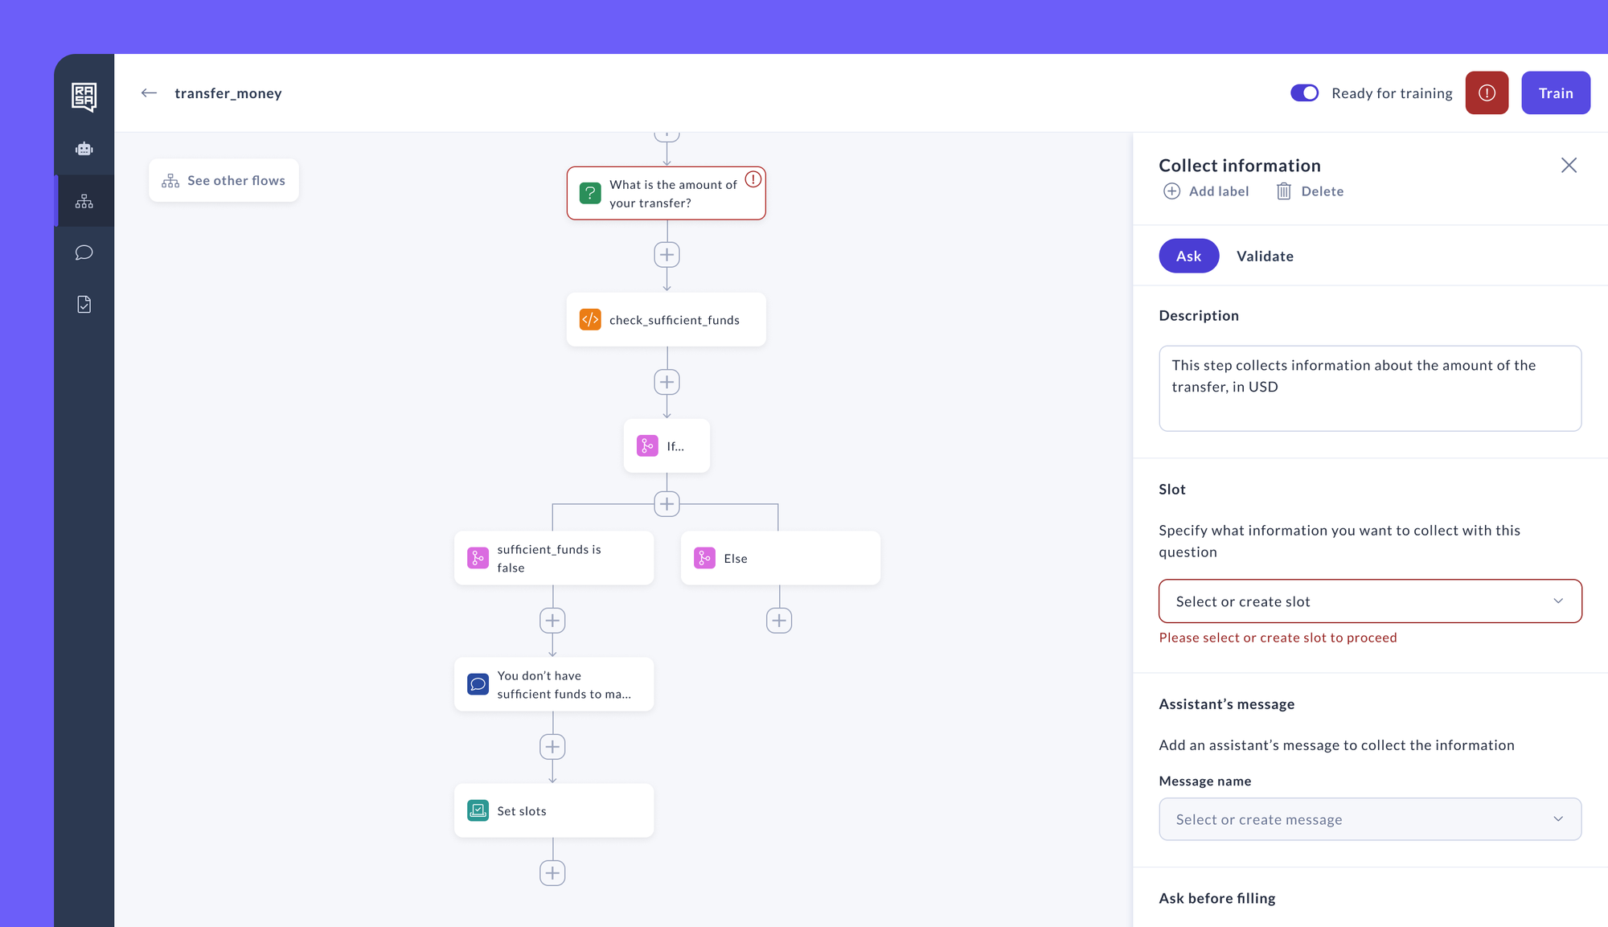The height and width of the screenshot is (927, 1608).
Task: Click the Rasa logo in sidebar
Action: click(x=84, y=96)
